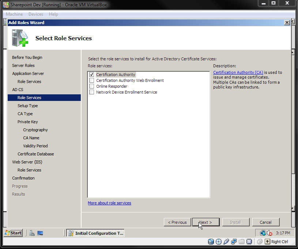This screenshot has width=298, height=249.
Task: Open the Devices menu
Action: tap(36, 14)
